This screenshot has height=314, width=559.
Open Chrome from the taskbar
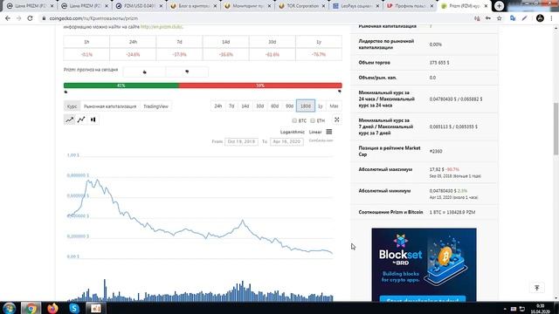pyautogui.click(x=31, y=308)
